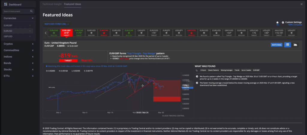Viewport: 307px width, 135px height.
Task: Type in the Search instrument field
Action: click(16, 11)
